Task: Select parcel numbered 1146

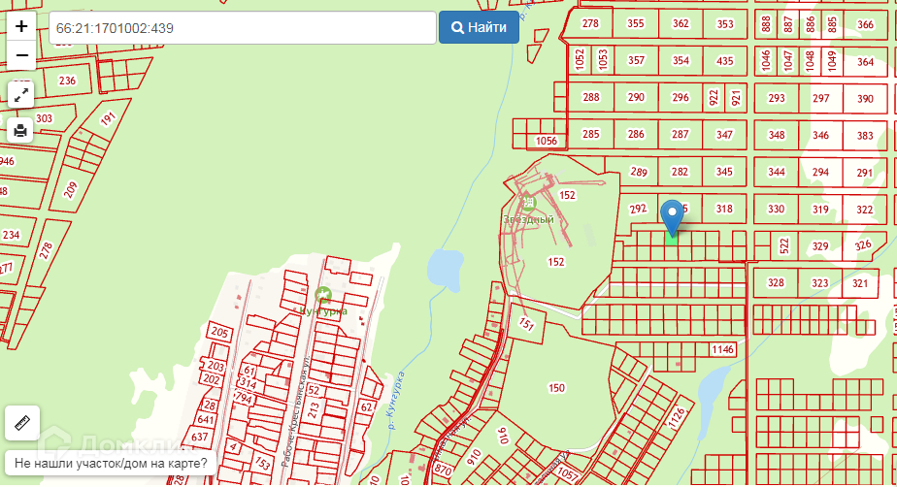Action: click(x=722, y=349)
